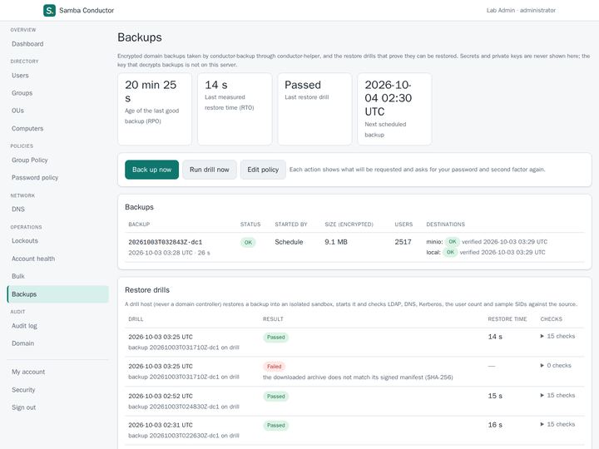Click the Schedule started-by cell
This screenshot has width=599, height=449.
pos(289,242)
